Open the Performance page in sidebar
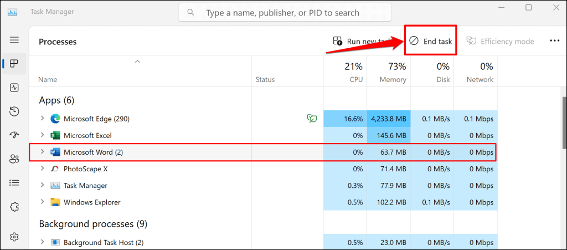The width and height of the screenshot is (567, 250). [14, 88]
